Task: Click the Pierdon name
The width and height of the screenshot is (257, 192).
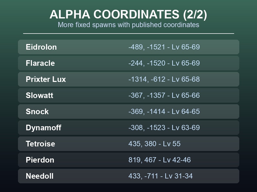Action: click(40, 160)
